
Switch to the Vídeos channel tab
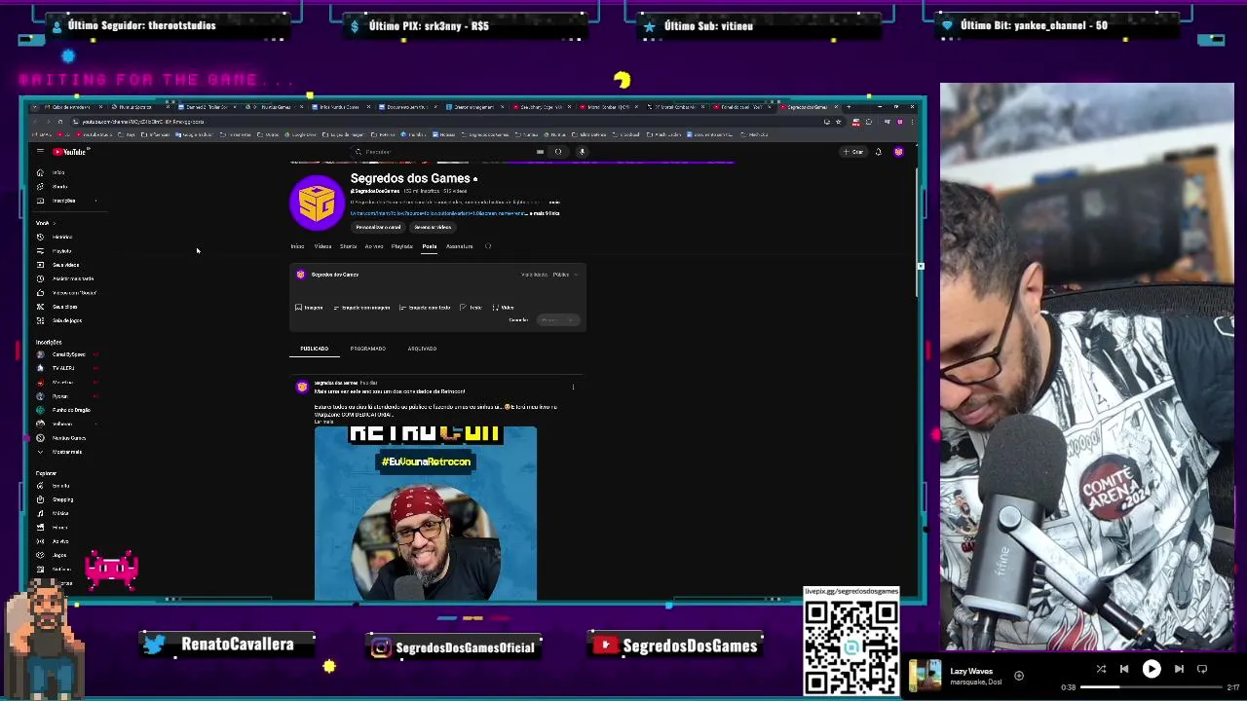point(322,246)
